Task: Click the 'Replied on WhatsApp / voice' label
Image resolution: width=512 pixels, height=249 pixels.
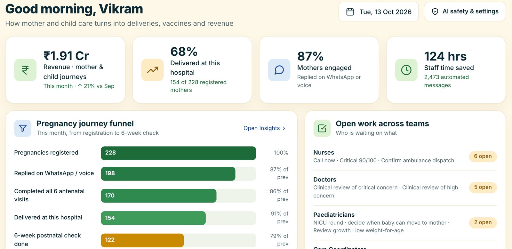Action: [54, 173]
